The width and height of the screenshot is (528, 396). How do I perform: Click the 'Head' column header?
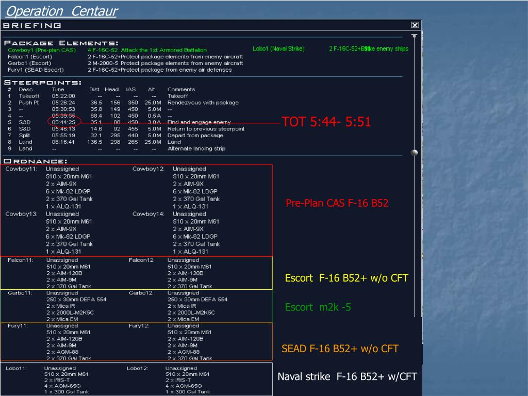pyautogui.click(x=111, y=89)
